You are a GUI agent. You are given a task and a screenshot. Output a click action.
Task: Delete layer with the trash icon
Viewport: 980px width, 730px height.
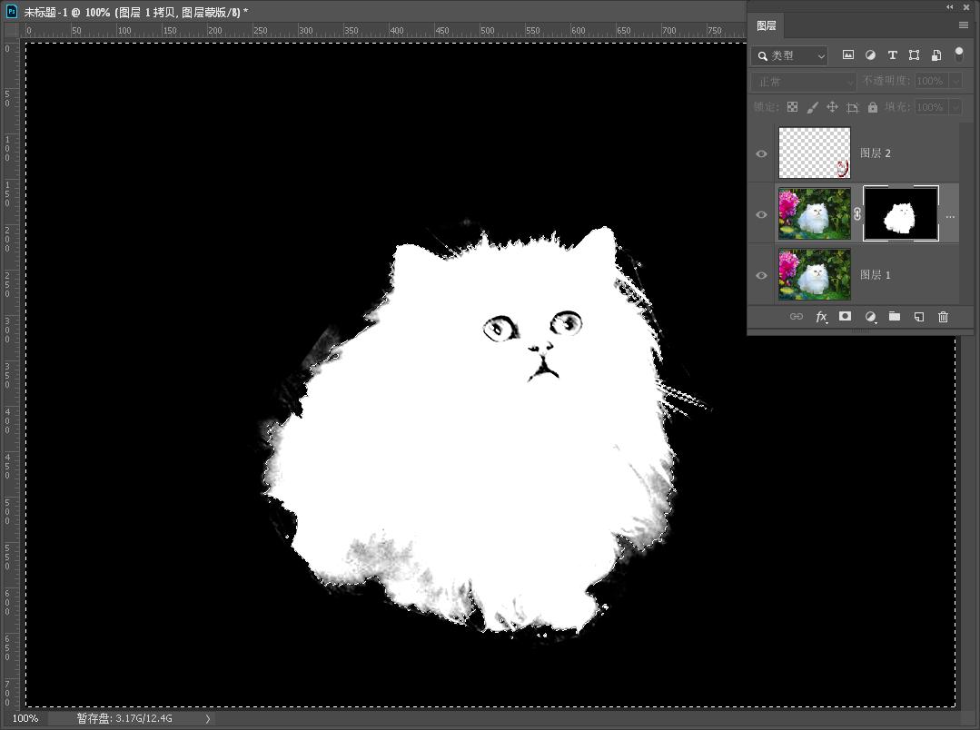click(x=943, y=317)
